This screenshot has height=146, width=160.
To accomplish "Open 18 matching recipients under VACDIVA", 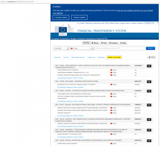I will [x=70, y=101].
